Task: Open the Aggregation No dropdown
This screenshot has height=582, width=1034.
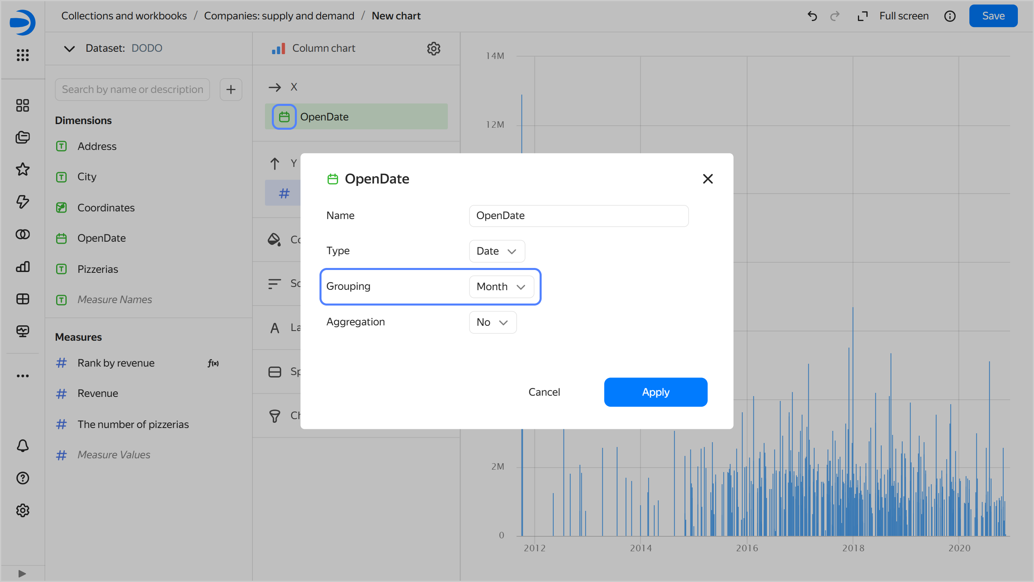Action: [x=492, y=322]
